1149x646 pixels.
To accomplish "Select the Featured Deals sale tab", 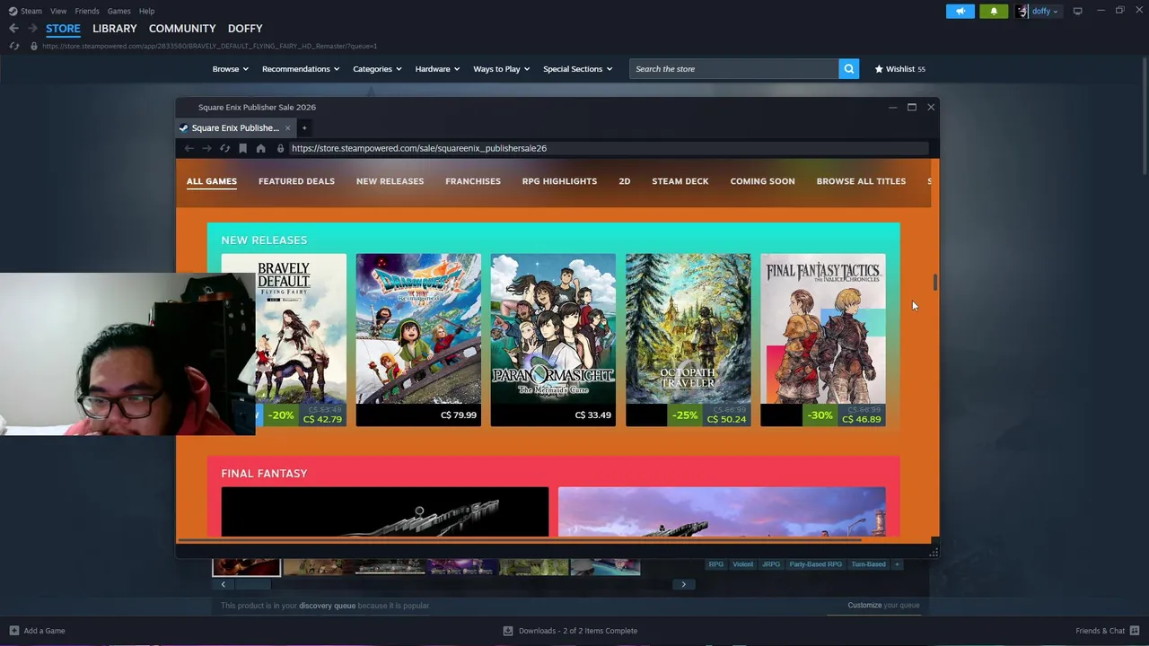I will click(x=296, y=181).
